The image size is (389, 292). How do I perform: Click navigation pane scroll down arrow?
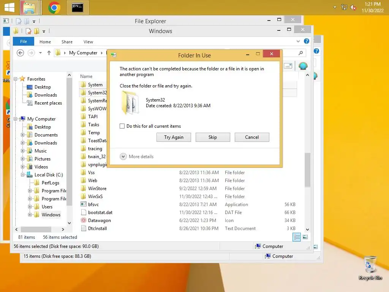69,223
